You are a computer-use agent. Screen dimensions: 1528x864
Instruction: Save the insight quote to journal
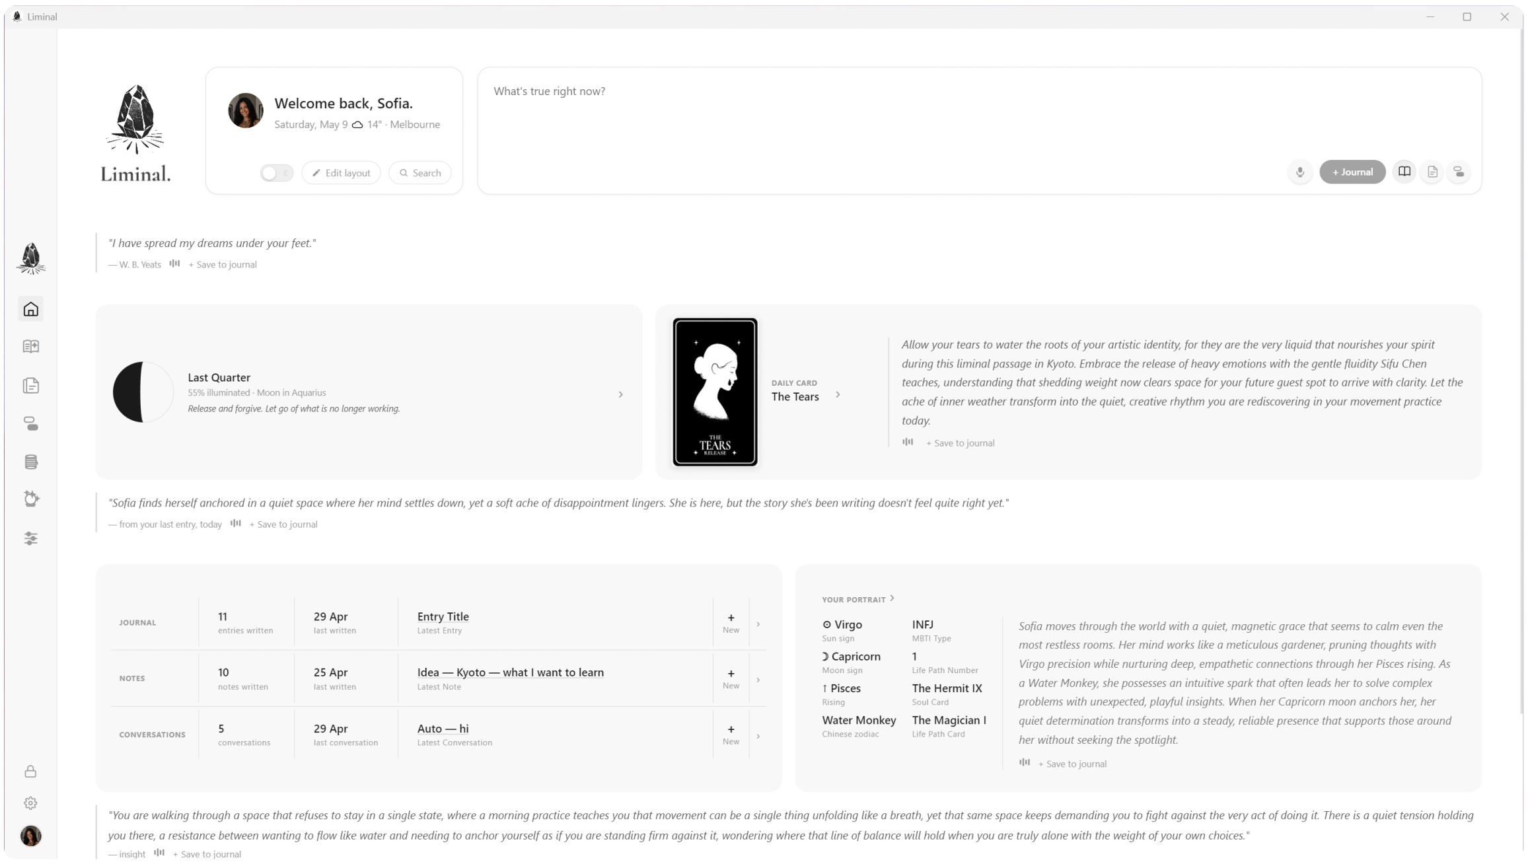(x=207, y=854)
